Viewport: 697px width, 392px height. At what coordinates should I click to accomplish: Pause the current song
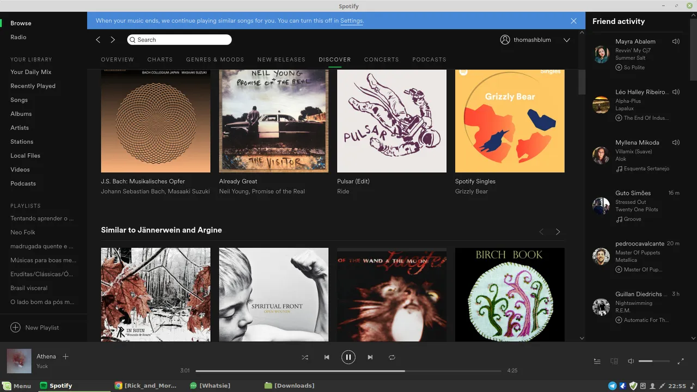pos(348,357)
